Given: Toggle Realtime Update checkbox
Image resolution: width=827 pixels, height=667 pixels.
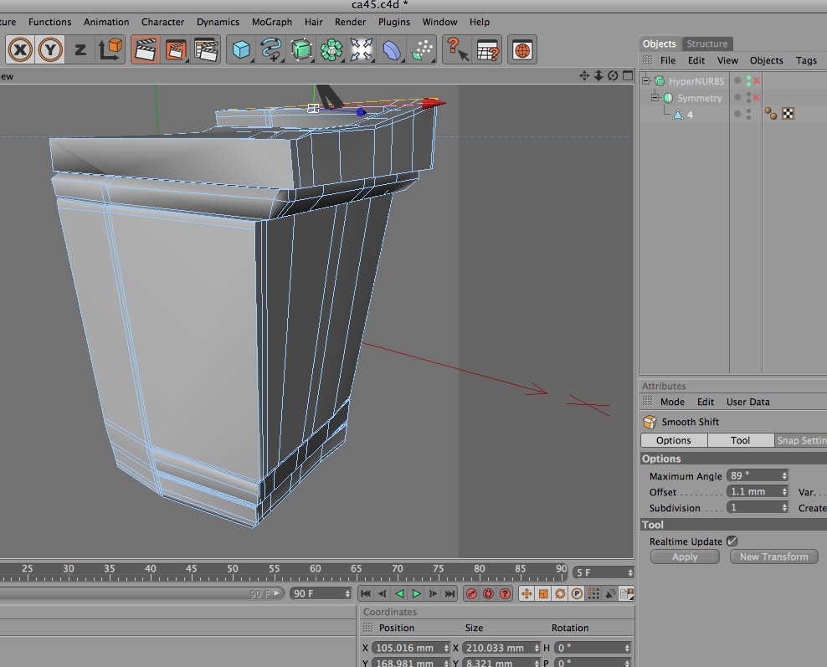Looking at the screenshot, I should click(x=732, y=541).
